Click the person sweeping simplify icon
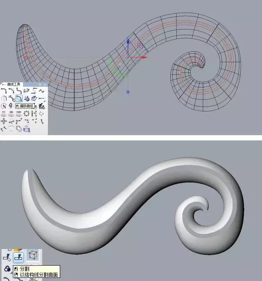 tap(41, 106)
